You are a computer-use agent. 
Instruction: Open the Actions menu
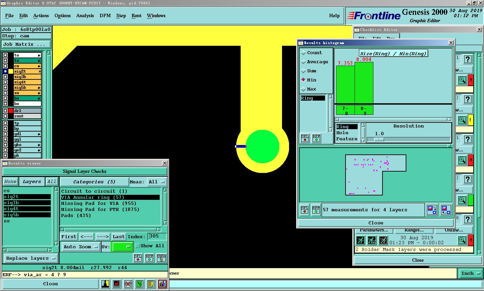point(41,16)
